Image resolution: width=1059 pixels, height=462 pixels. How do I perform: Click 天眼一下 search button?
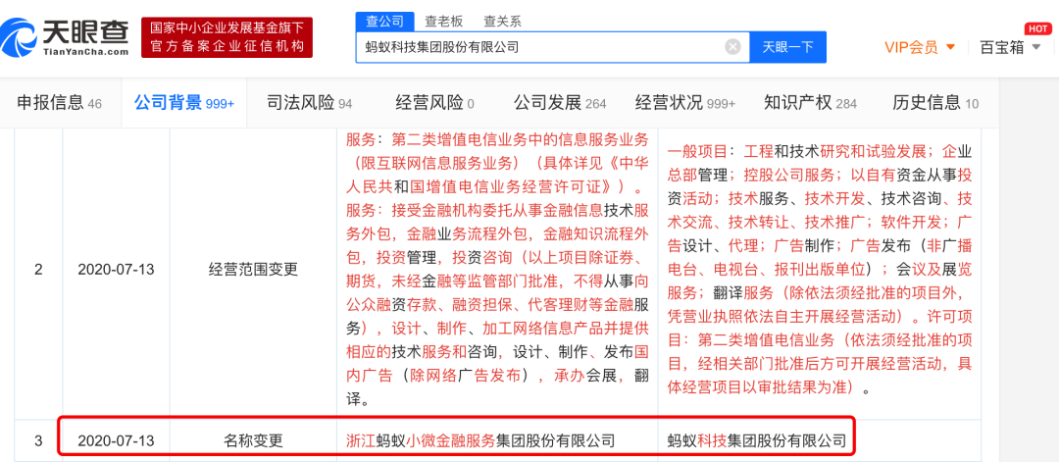point(787,47)
